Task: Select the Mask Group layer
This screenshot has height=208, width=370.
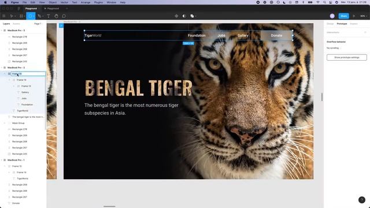Action: pyautogui.click(x=18, y=123)
